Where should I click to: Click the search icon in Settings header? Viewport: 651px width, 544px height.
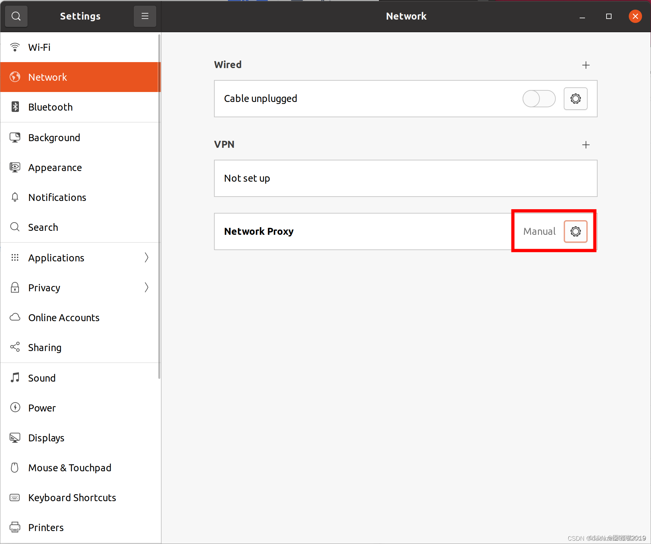point(16,16)
